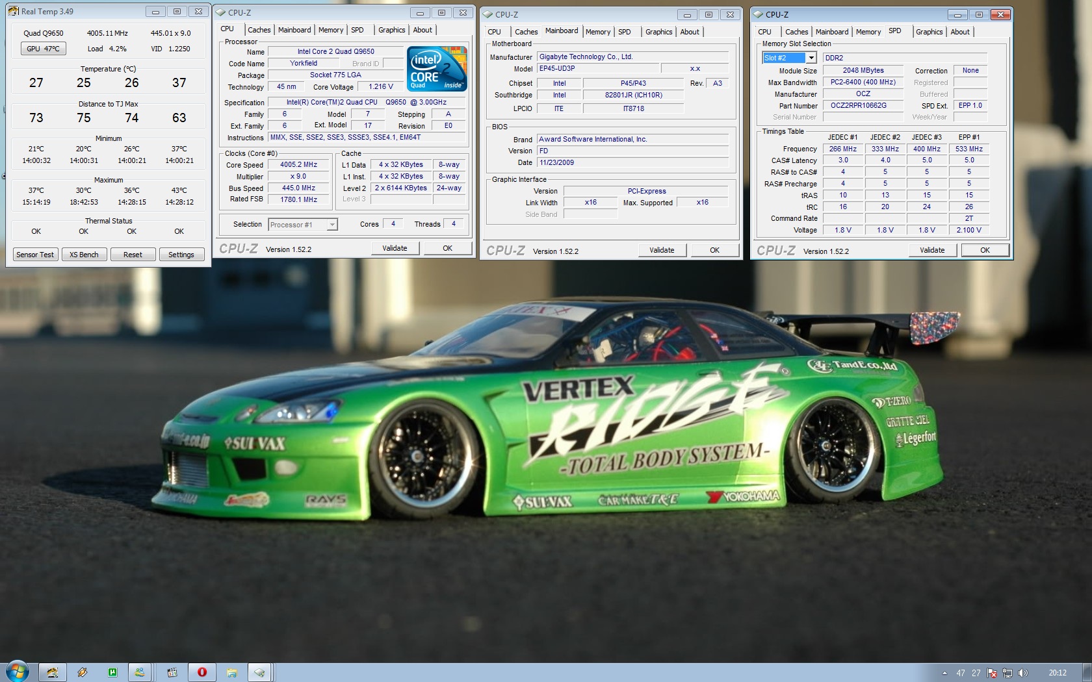The height and width of the screenshot is (682, 1092).
Task: Switch to SPD tab in first CPU-Z
Action: coord(357,30)
